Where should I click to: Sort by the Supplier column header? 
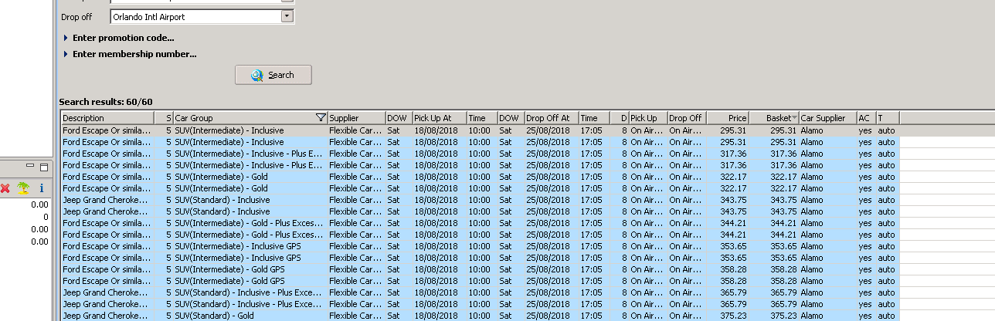(356, 118)
